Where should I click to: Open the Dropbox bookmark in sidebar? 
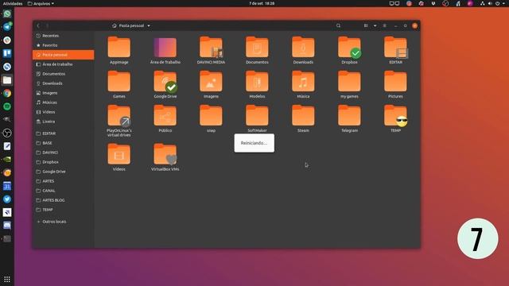coord(64,162)
